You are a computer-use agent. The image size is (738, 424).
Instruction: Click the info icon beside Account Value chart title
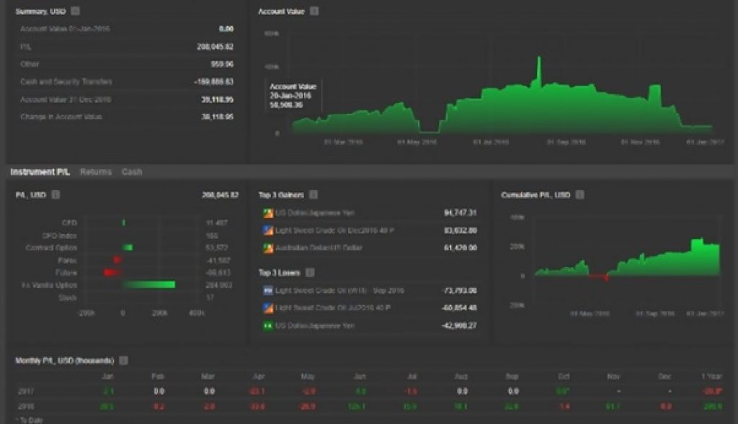click(x=314, y=11)
